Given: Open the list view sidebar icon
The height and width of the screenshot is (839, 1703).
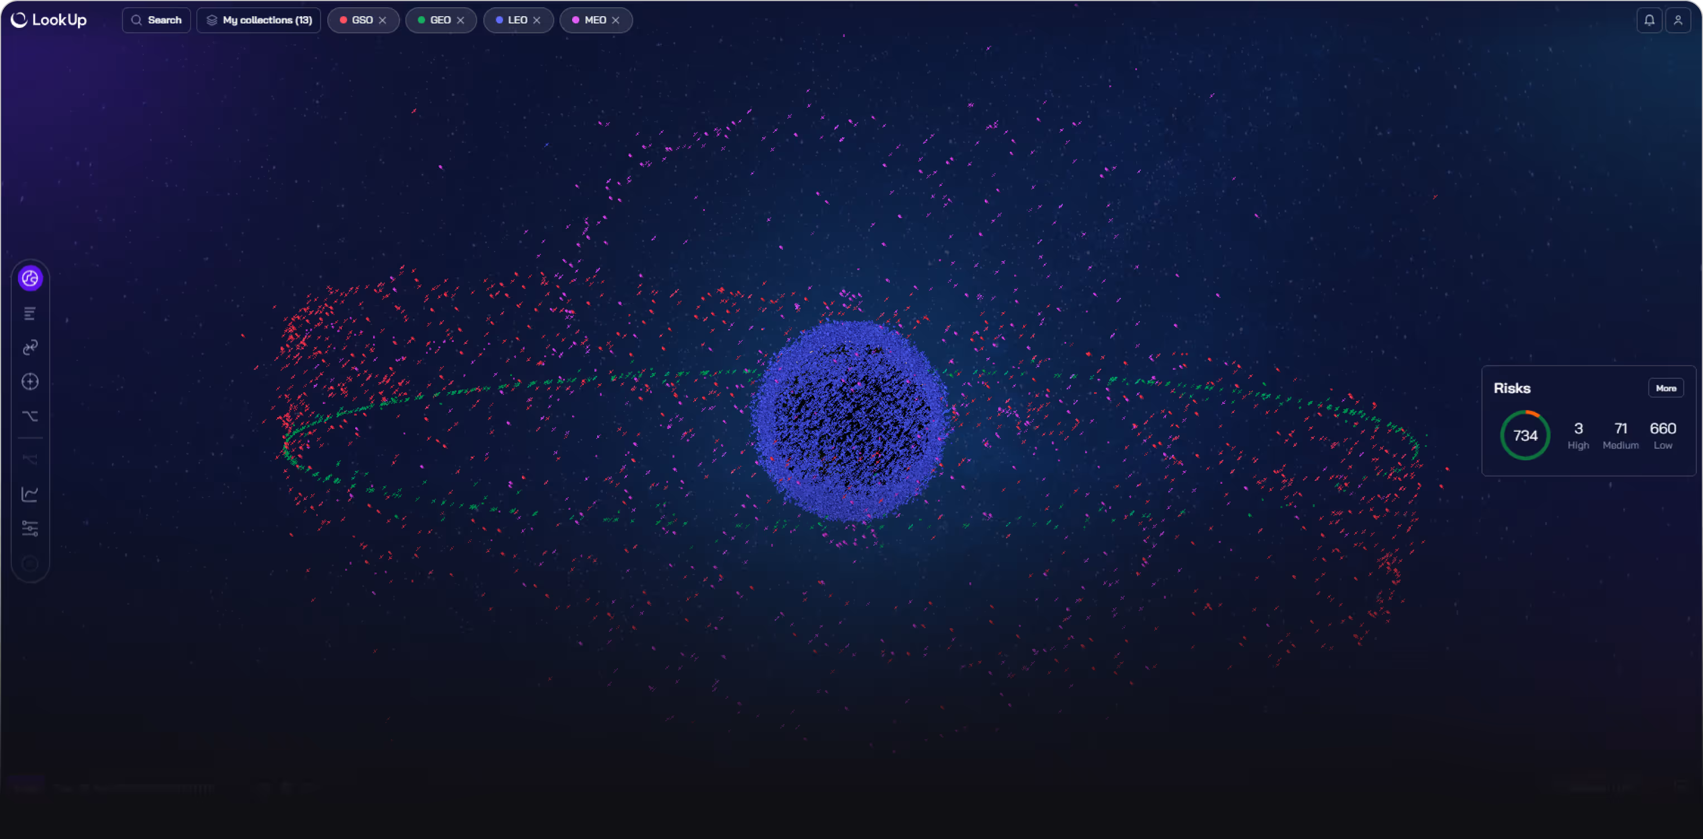Looking at the screenshot, I should tap(30, 314).
